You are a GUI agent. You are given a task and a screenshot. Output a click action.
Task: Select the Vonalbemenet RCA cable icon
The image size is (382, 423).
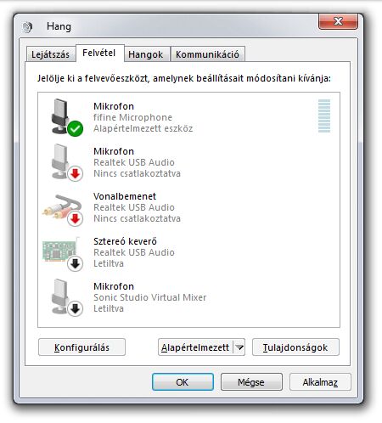63,210
